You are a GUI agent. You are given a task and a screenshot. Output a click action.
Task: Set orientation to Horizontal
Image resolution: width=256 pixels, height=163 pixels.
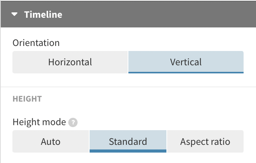(x=70, y=62)
